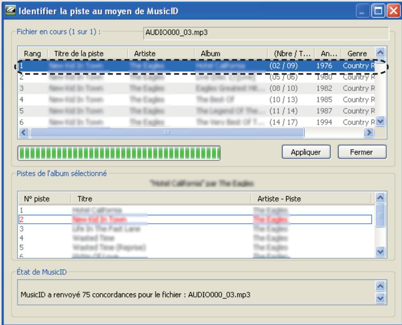
Task: Click the results horizontal scroll right arrow
Action: [369, 132]
